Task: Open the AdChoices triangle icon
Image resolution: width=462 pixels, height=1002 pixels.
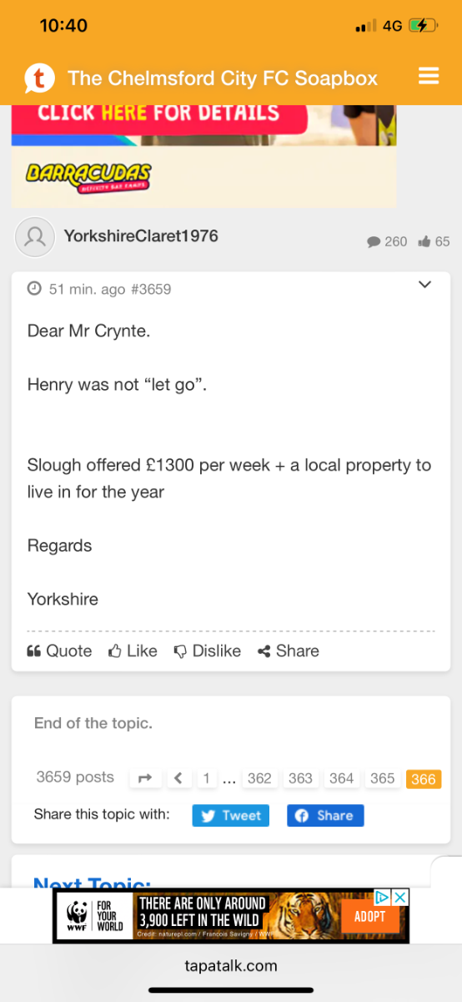Action: [x=383, y=898]
